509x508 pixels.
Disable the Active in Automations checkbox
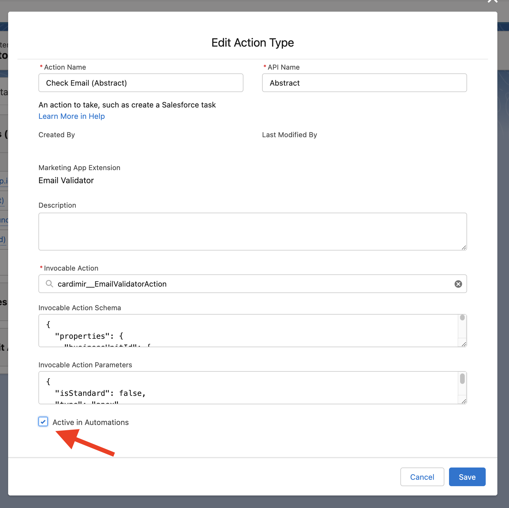pos(43,422)
